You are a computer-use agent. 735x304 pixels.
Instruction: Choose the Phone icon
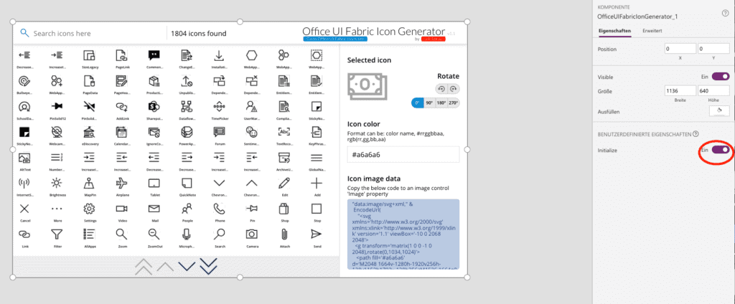(x=219, y=209)
